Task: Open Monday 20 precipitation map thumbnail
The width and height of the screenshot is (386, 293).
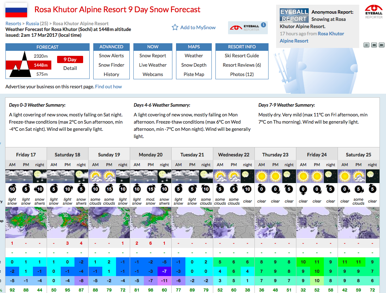Action: coord(151,223)
